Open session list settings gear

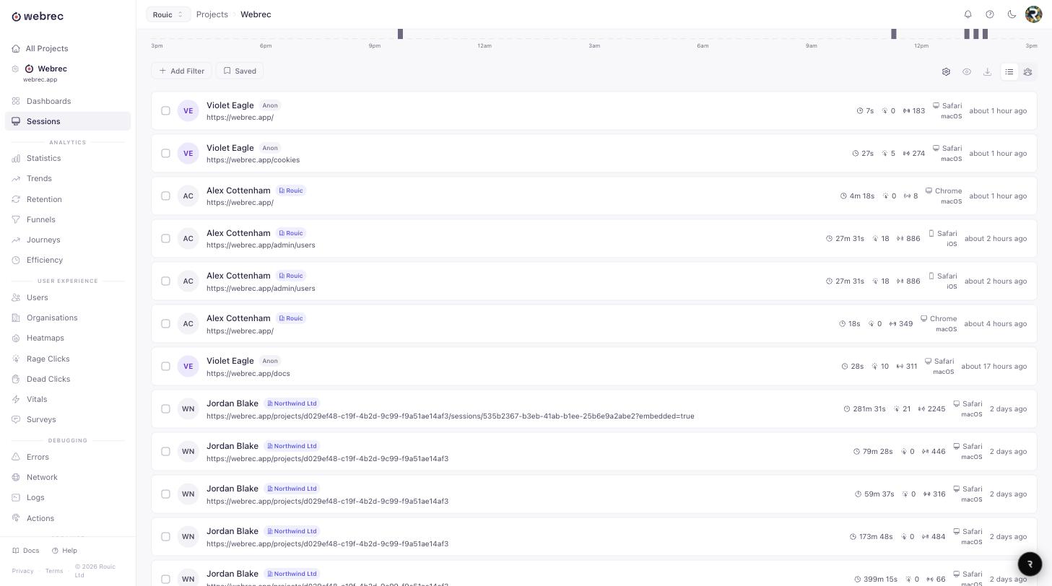(x=946, y=71)
